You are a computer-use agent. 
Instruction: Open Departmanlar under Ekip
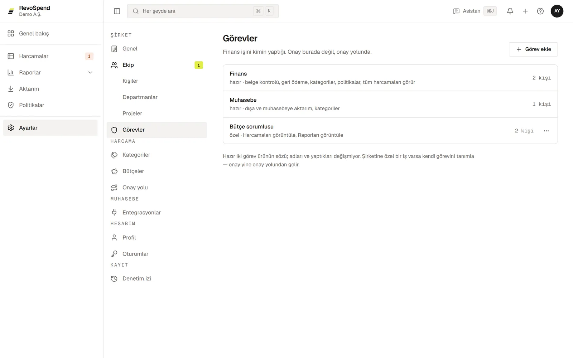pyautogui.click(x=157, y=97)
